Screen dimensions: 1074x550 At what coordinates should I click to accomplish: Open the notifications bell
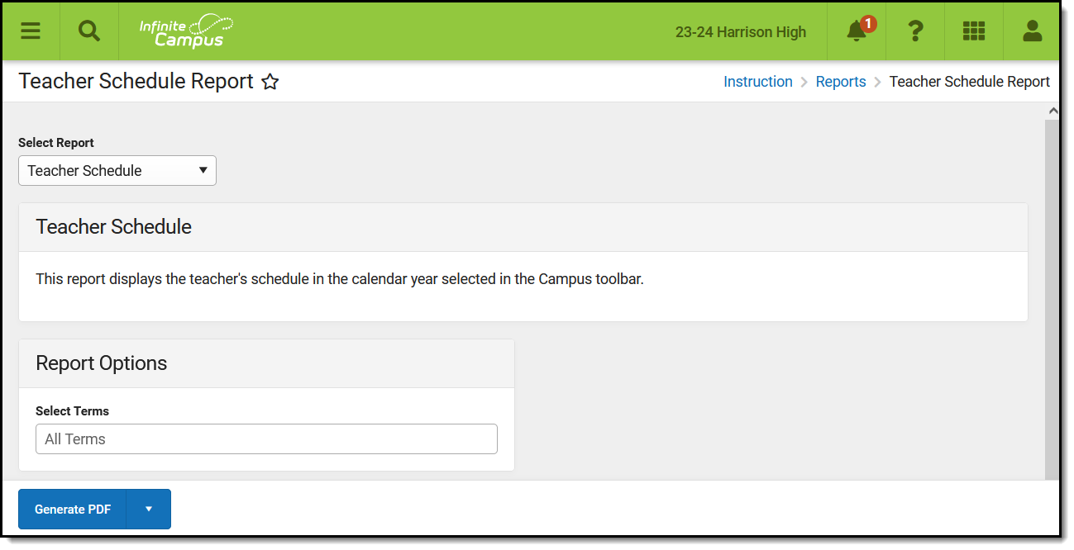click(857, 31)
